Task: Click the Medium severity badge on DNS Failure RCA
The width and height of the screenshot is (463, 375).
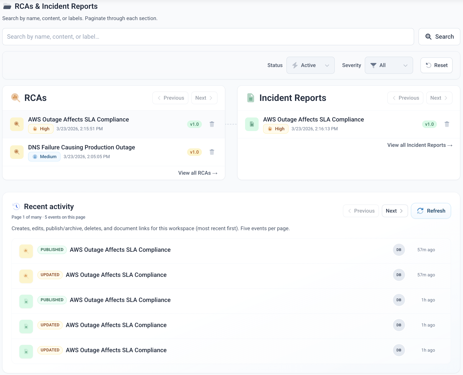Action: coord(44,156)
